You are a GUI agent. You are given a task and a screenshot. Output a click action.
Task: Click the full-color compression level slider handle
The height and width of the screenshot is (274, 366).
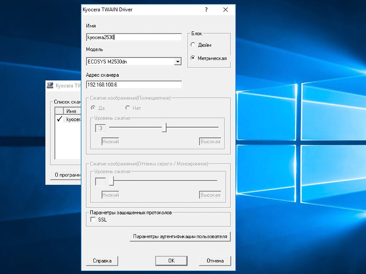[164, 127]
